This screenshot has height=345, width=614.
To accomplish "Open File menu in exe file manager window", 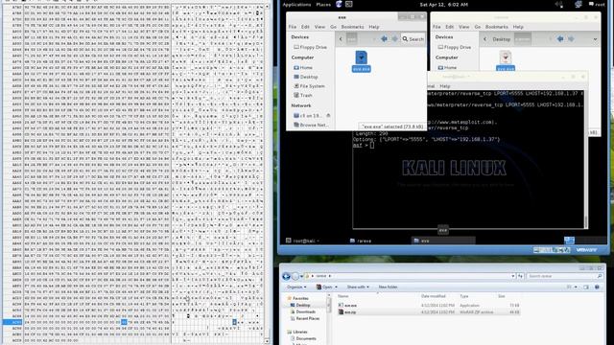I will coord(293,27).
